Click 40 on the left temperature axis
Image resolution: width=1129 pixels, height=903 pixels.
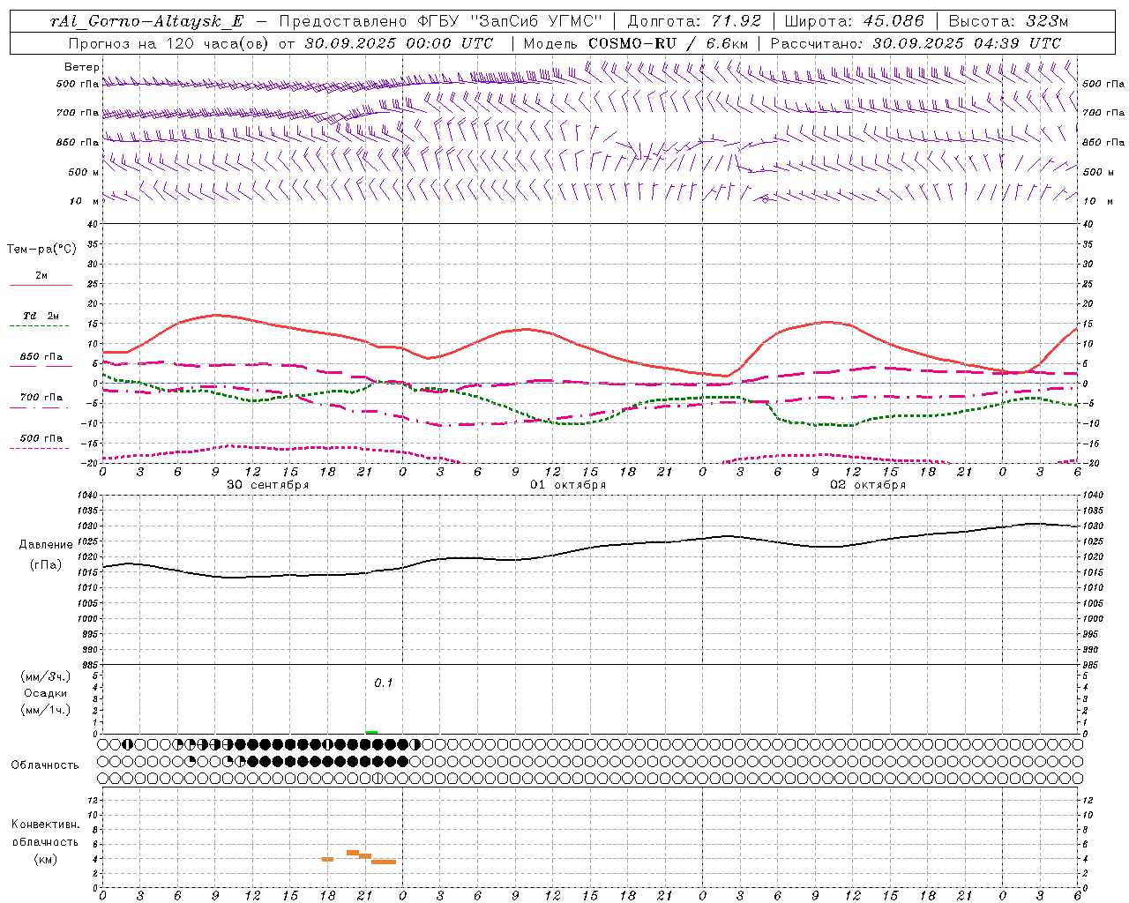click(x=92, y=224)
